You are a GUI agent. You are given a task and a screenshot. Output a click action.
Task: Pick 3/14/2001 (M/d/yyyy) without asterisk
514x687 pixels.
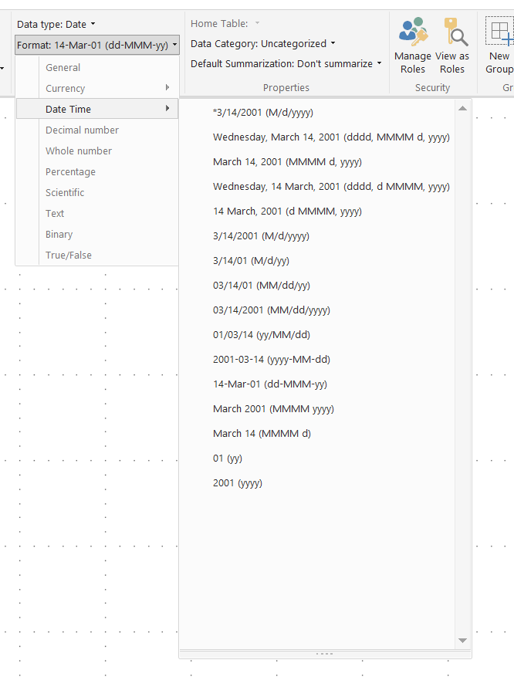pos(318,236)
